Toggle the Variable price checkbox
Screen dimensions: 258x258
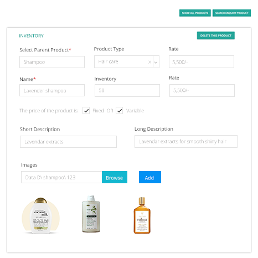[120, 111]
